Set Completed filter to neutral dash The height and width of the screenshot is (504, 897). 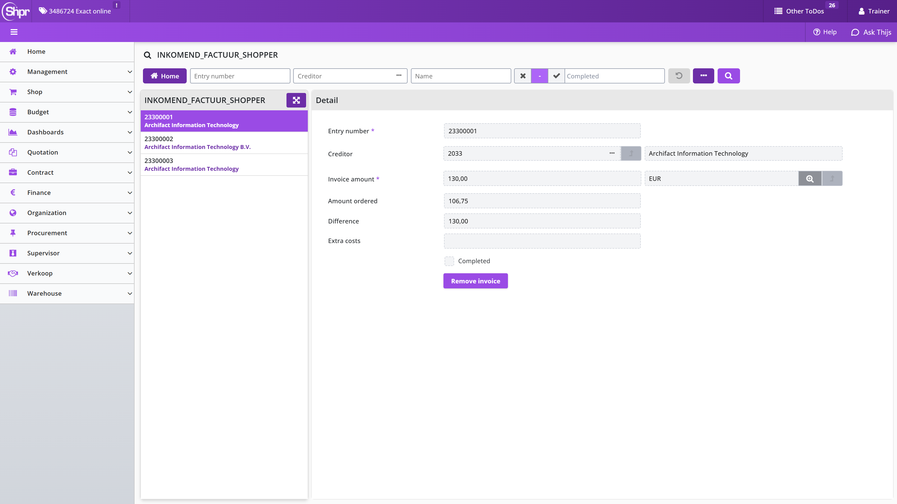point(539,76)
